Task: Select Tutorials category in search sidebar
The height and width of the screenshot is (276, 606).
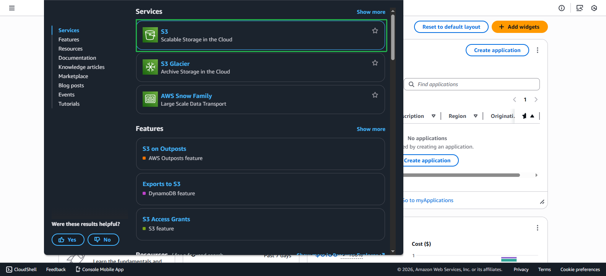Action: (69, 104)
